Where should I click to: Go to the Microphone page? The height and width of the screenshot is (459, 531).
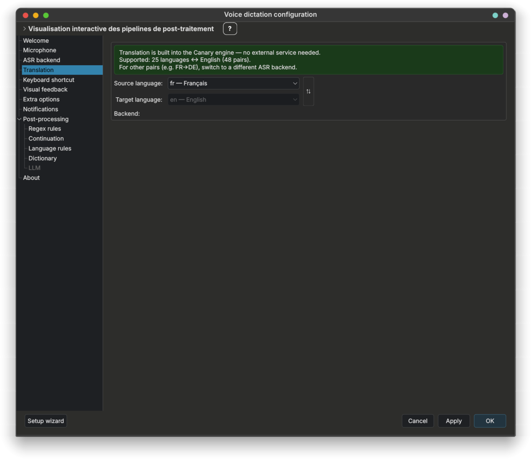pos(40,50)
